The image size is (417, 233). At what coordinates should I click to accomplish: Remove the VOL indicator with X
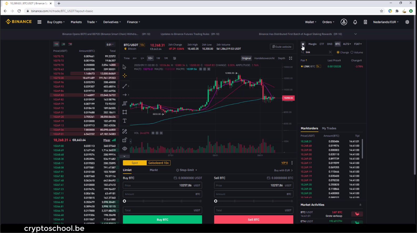click(161, 133)
